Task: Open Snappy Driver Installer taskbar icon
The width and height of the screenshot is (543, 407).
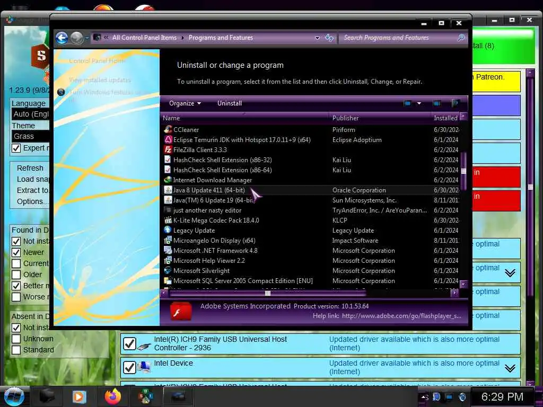Action: [145, 396]
